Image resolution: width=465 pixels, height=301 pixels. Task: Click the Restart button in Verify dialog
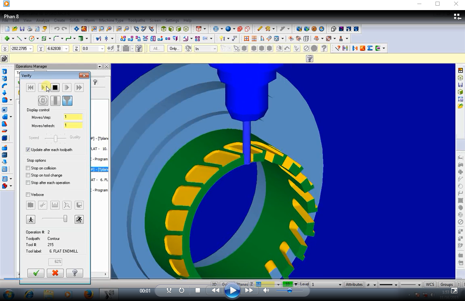31,88
